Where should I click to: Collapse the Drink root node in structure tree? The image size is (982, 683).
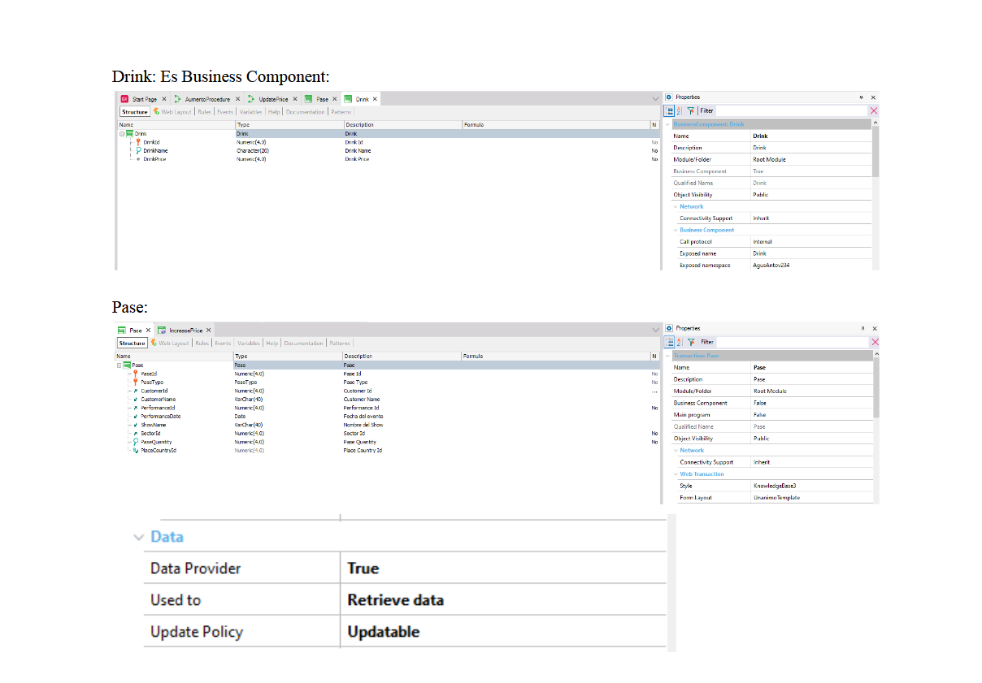(122, 134)
